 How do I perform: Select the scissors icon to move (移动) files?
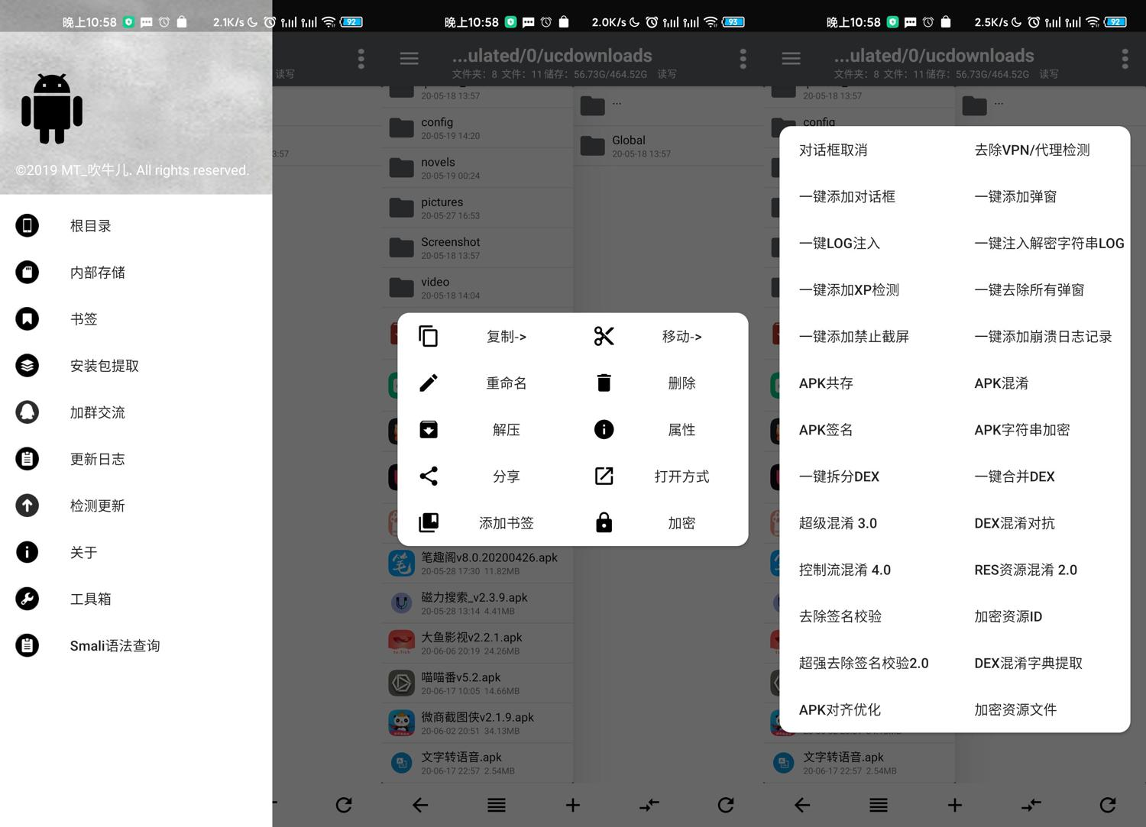[604, 336]
